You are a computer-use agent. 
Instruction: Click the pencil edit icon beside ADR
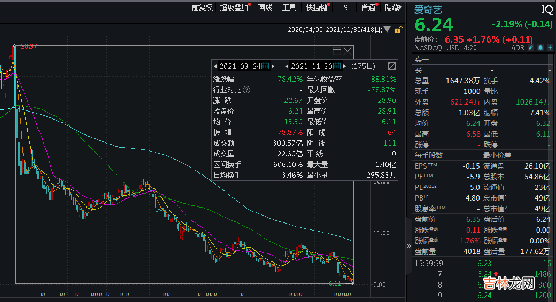click(531, 47)
